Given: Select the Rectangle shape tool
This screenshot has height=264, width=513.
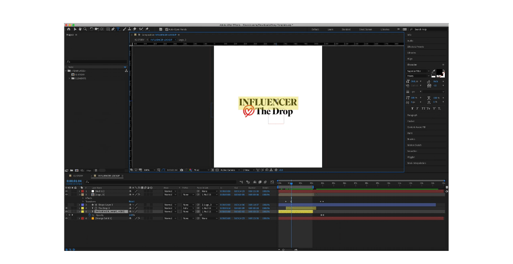Looking at the screenshot, I should pyautogui.click(x=108, y=29).
